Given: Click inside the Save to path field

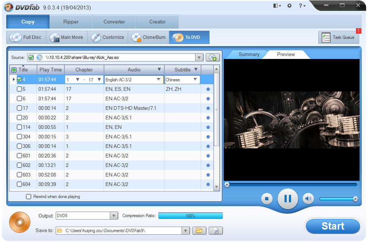Looking at the screenshot, I should [x=121, y=231].
